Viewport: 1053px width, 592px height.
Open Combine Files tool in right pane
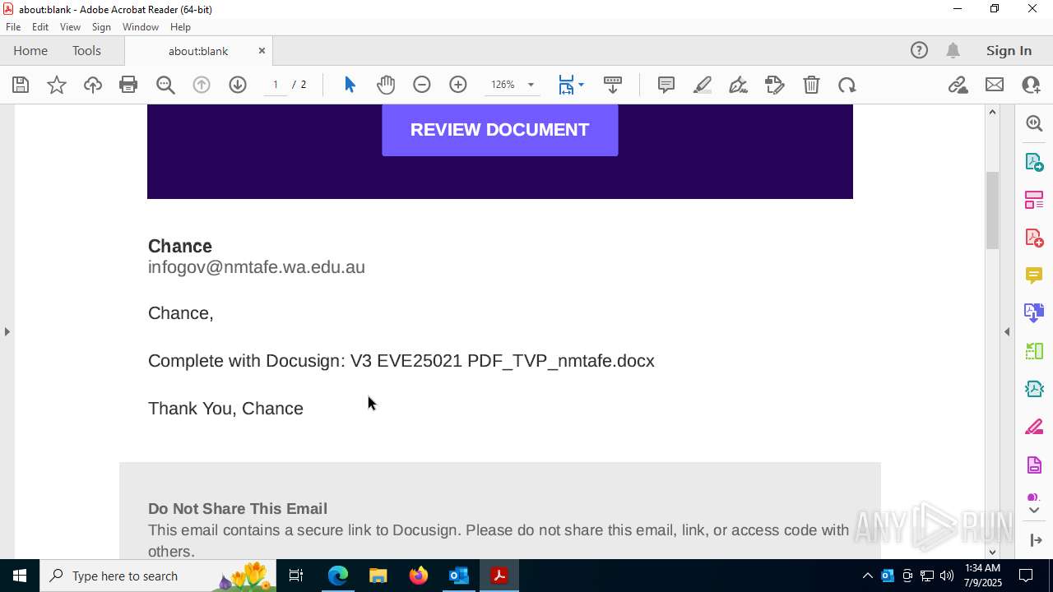point(1034,313)
